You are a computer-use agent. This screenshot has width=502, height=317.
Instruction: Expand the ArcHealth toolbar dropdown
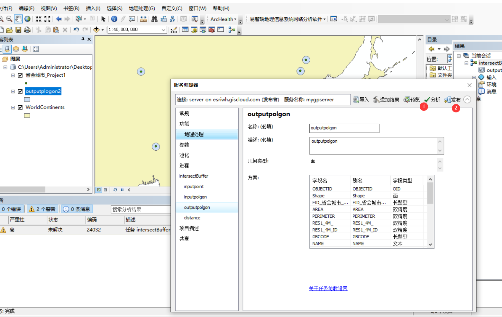point(235,19)
